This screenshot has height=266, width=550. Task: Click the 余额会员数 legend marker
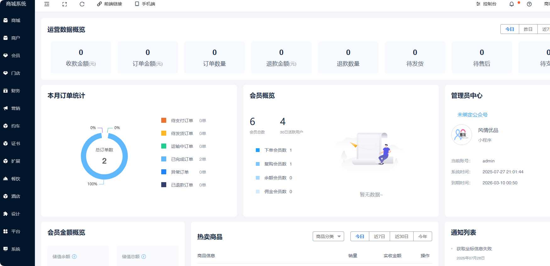[x=258, y=178]
